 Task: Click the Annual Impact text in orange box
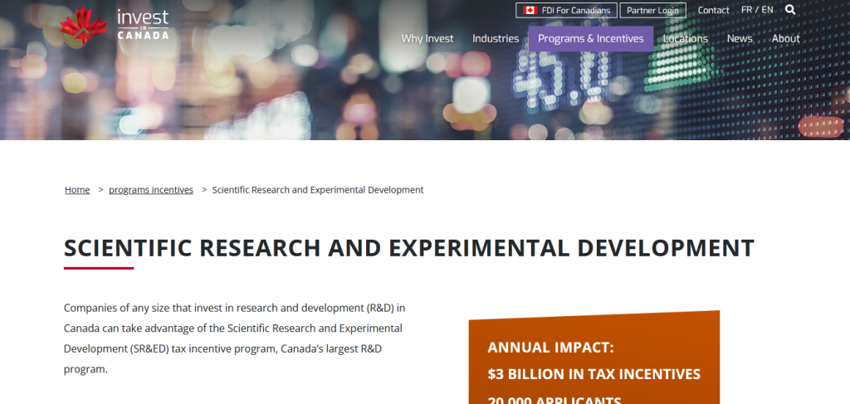point(551,348)
